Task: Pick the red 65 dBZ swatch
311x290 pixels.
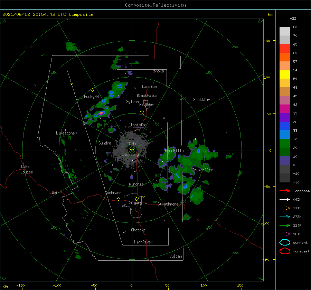Action: click(285, 49)
